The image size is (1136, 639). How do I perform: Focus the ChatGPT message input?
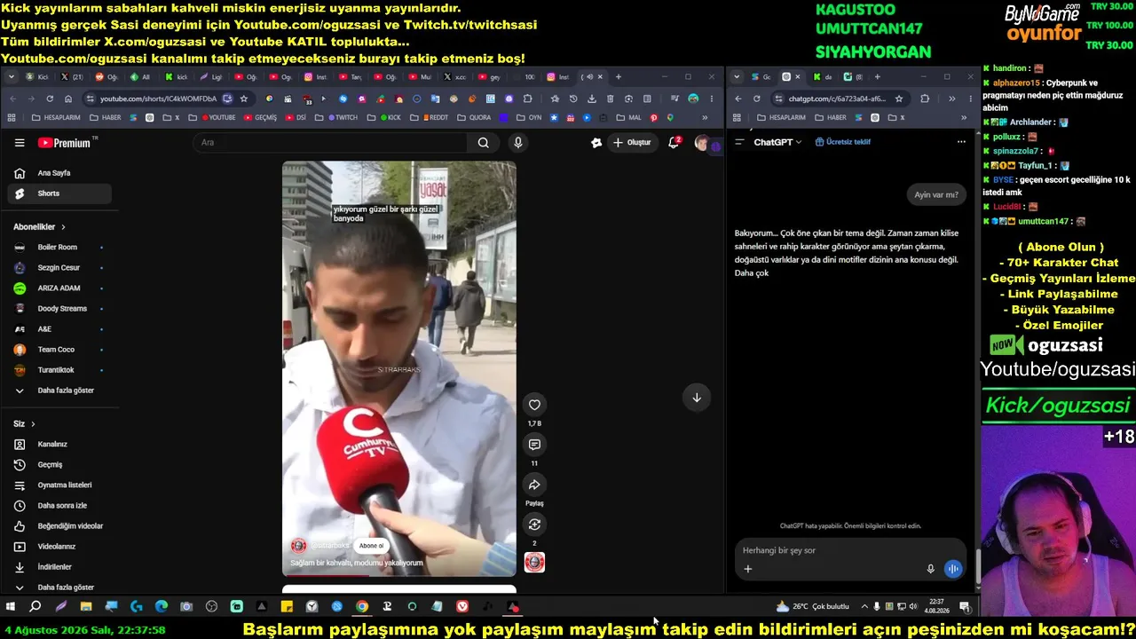tap(850, 550)
